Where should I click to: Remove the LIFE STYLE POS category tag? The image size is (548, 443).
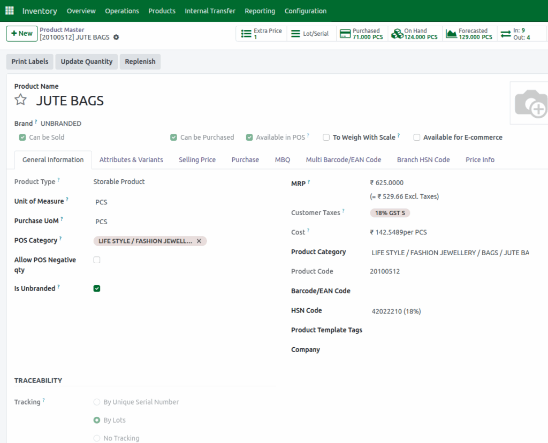pyautogui.click(x=199, y=241)
